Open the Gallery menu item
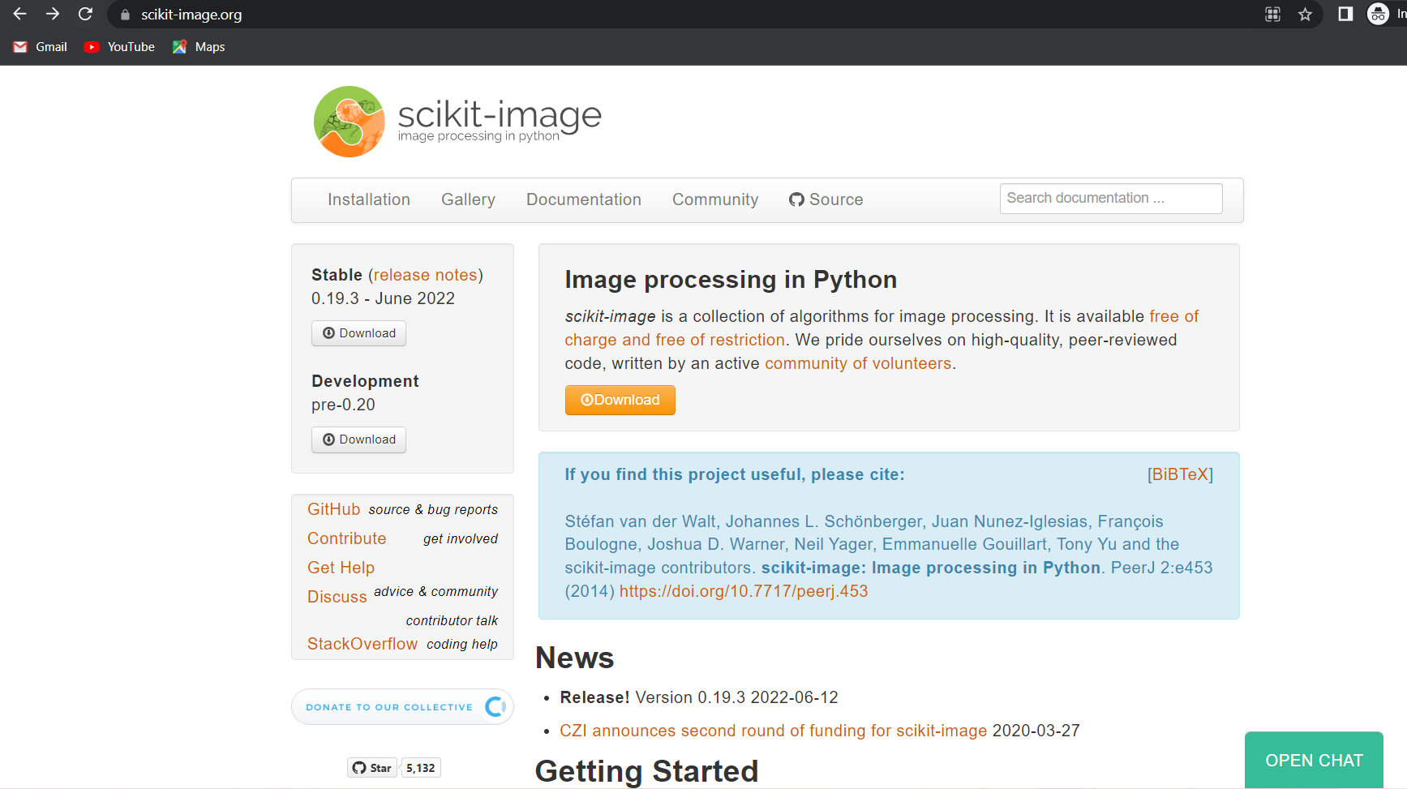1407x789 pixels. click(x=468, y=199)
